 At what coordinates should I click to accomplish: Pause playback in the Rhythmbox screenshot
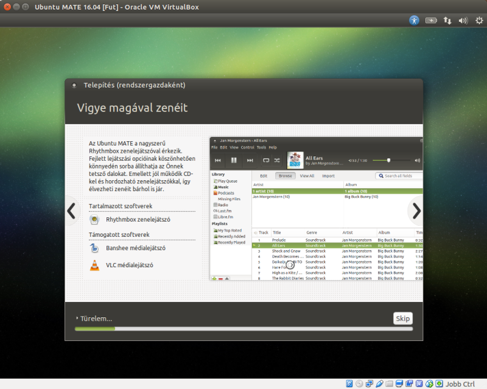234,160
